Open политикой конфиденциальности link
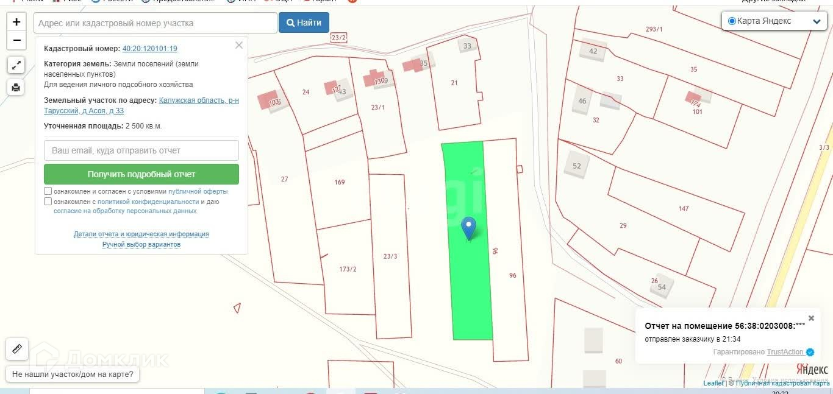The image size is (833, 394). pos(148,202)
